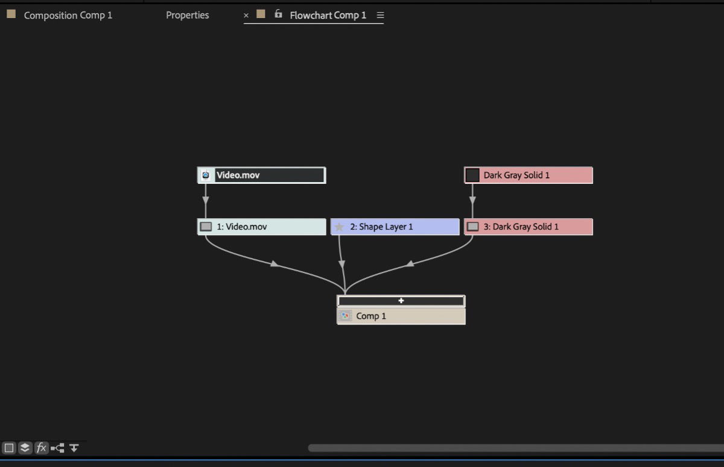This screenshot has width=724, height=467.
Task: Switch to the Properties tab
Action: (x=187, y=15)
